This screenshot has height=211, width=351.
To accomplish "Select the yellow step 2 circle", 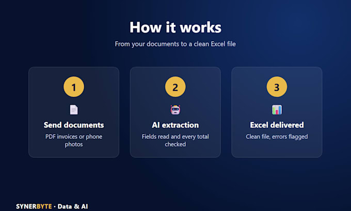I will [x=176, y=87].
